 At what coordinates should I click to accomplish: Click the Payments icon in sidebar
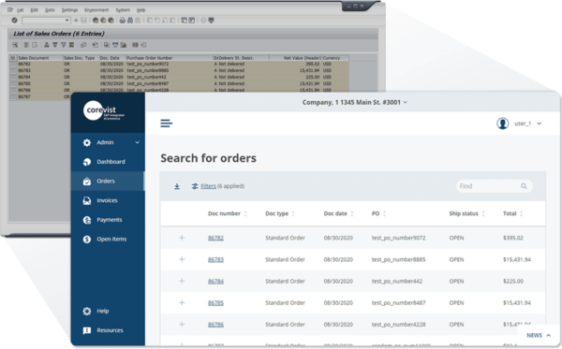tap(87, 220)
